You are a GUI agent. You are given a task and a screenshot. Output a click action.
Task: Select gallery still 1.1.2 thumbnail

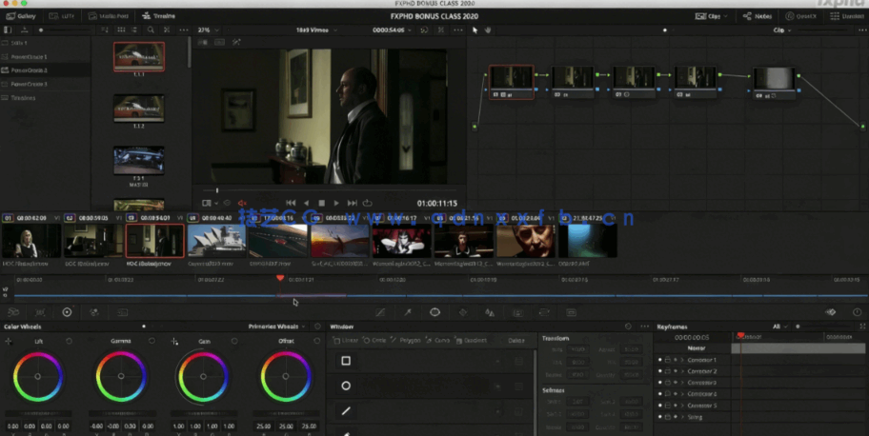pyautogui.click(x=138, y=108)
